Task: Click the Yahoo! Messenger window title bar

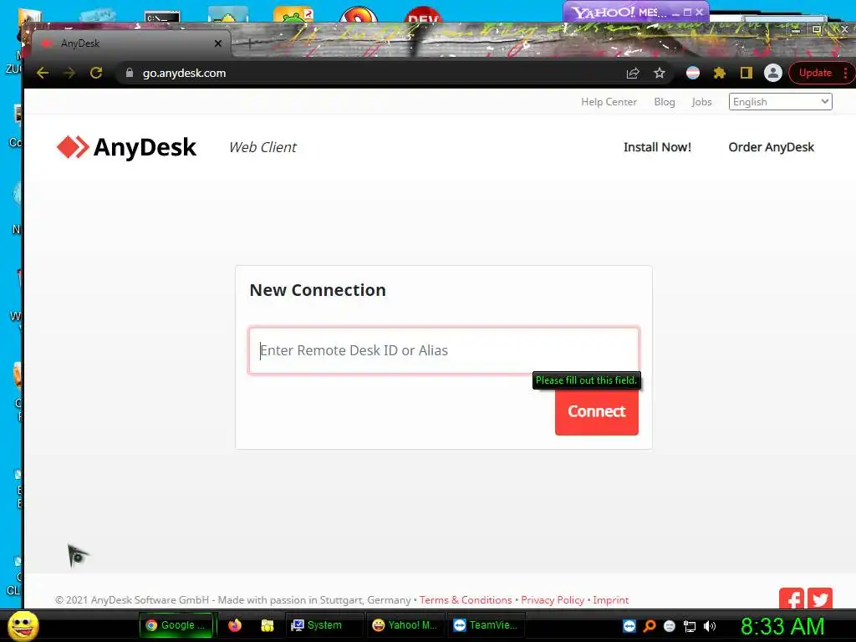Action: (x=635, y=12)
